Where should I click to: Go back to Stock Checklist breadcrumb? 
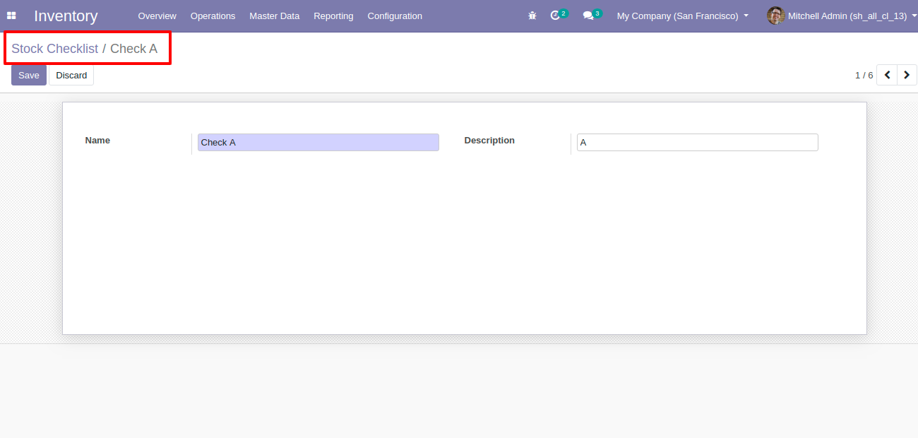[54, 49]
